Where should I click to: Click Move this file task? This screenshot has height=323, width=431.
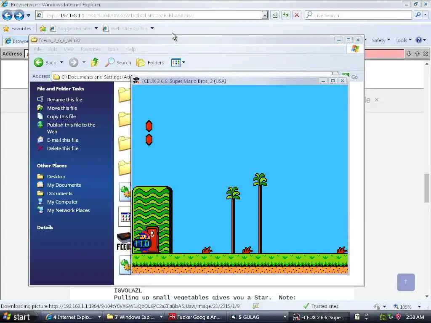pyautogui.click(x=62, y=108)
